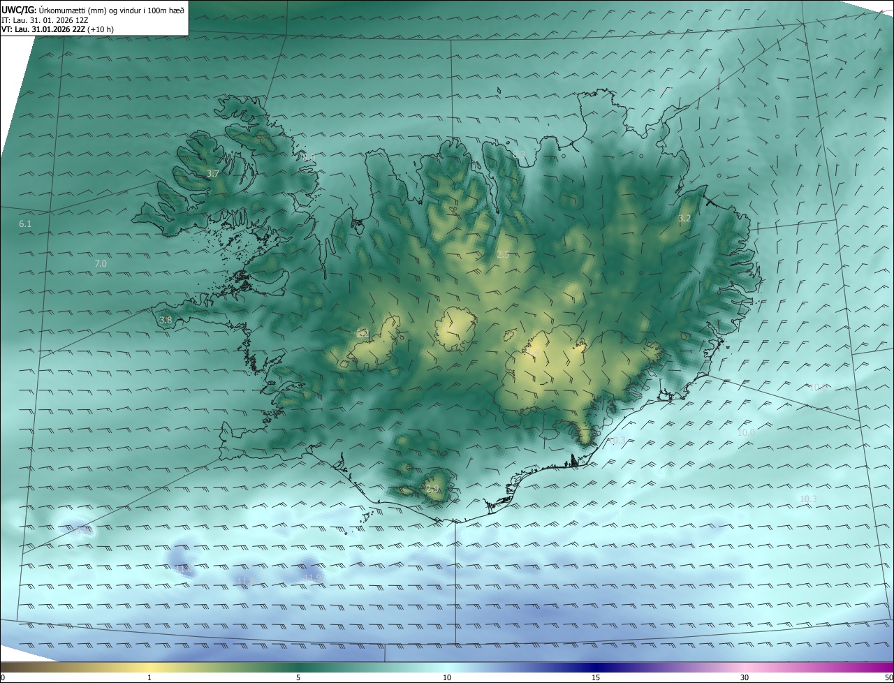Pick the dark green color above legend value 5
This screenshot has height=683, width=894.
tap(298, 668)
